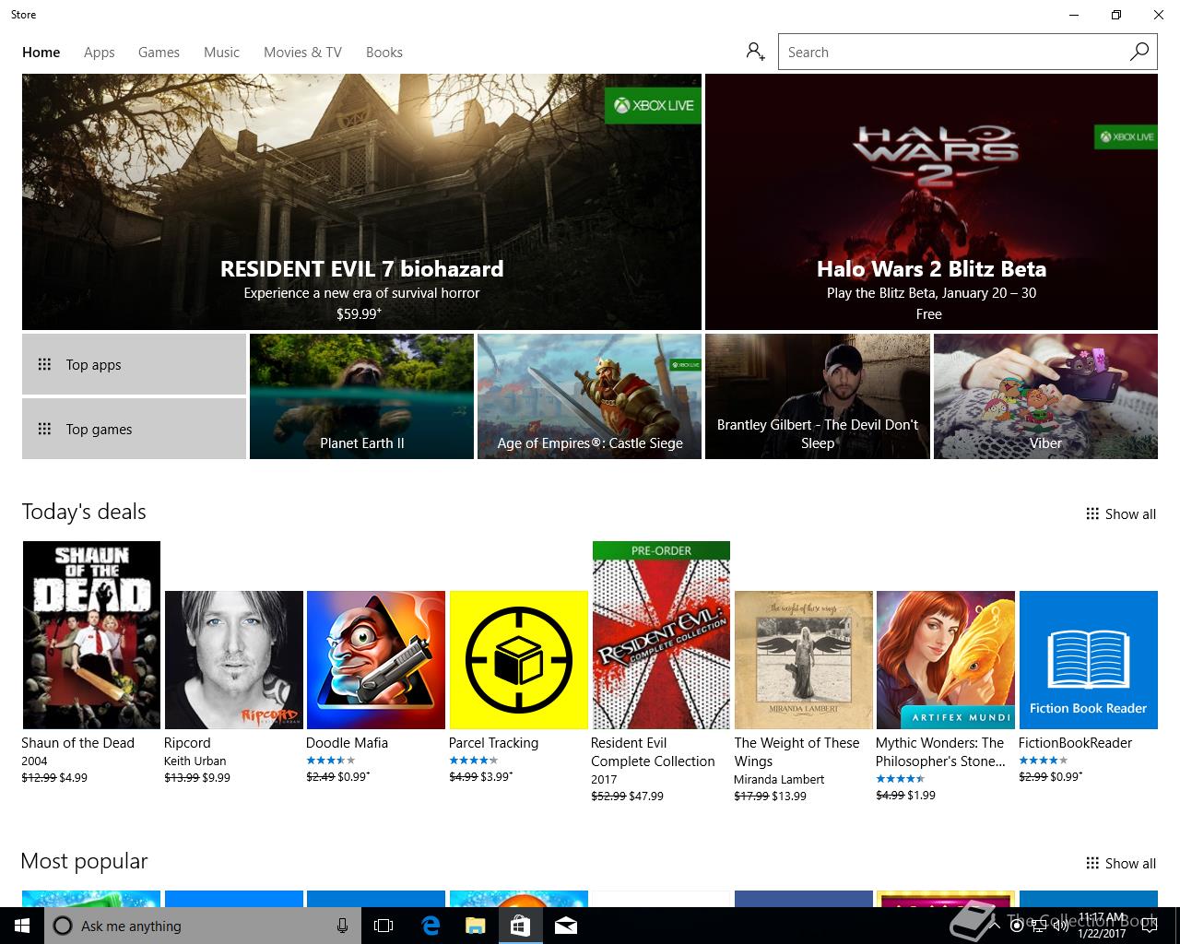1180x944 pixels.
Task: Click the Most popular heading
Action: coord(84,861)
